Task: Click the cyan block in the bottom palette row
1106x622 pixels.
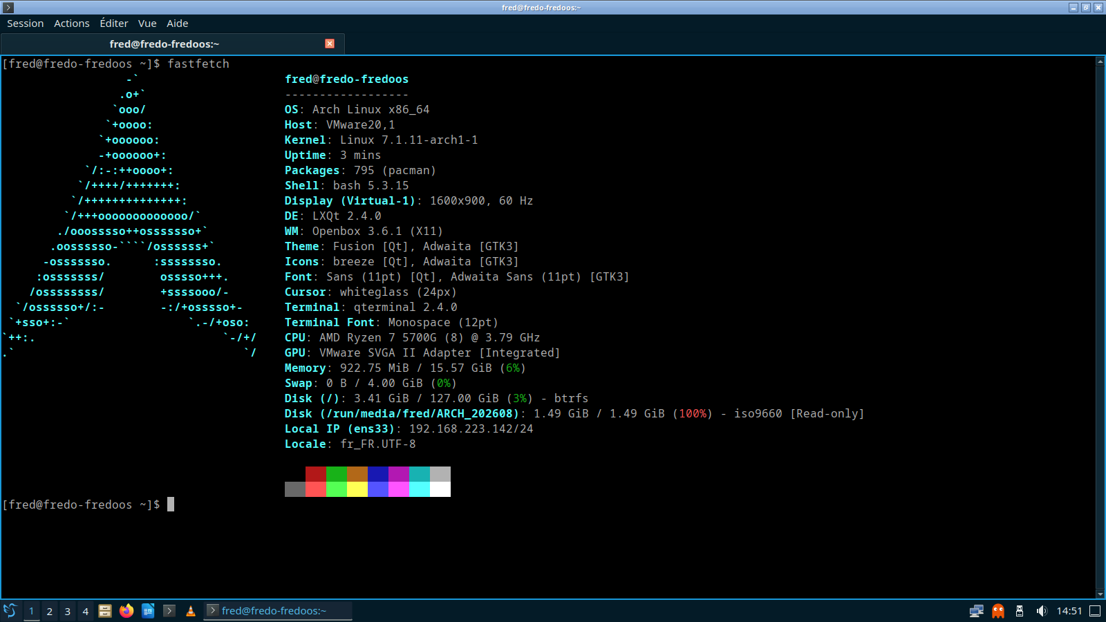Action: (420, 489)
